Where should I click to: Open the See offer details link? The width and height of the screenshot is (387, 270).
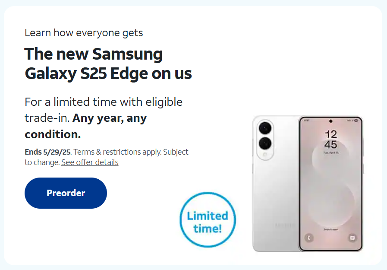pos(90,162)
